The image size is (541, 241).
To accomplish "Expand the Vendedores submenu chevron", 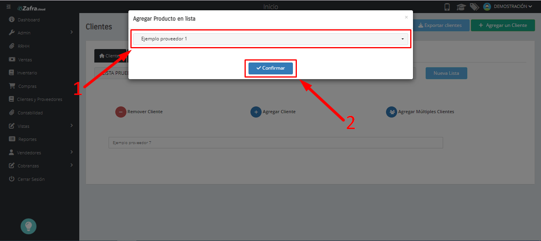I will click(x=71, y=152).
